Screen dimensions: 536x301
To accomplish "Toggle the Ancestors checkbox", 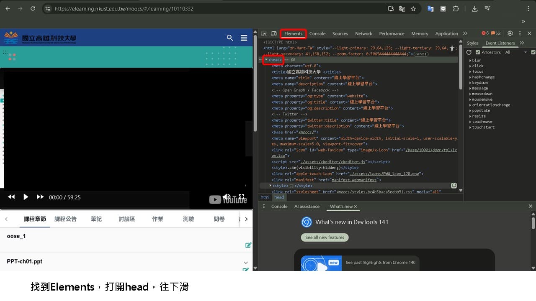I will tap(478, 52).
